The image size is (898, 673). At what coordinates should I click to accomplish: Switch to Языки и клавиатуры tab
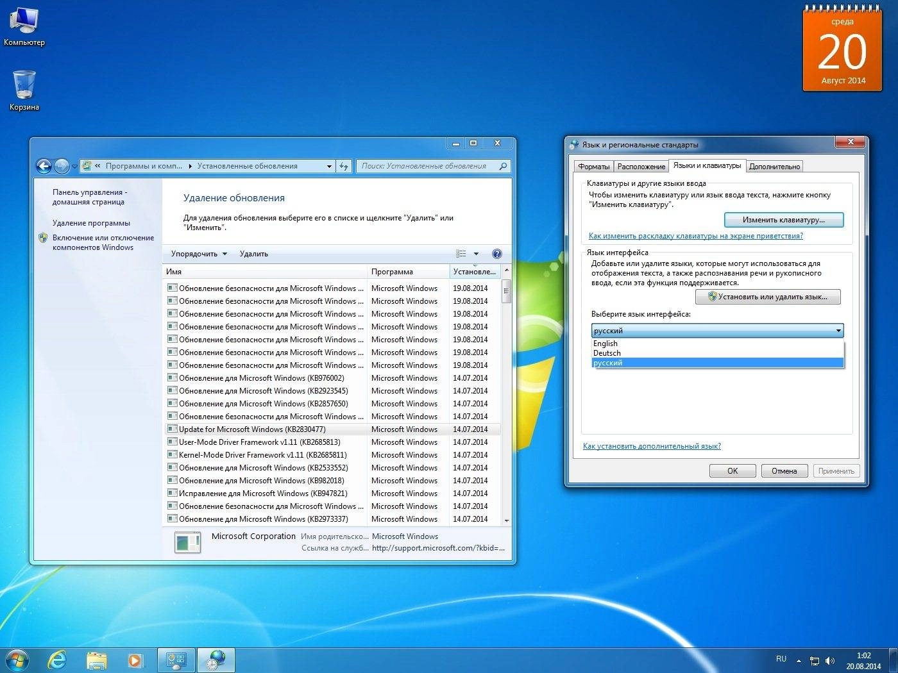click(x=707, y=165)
